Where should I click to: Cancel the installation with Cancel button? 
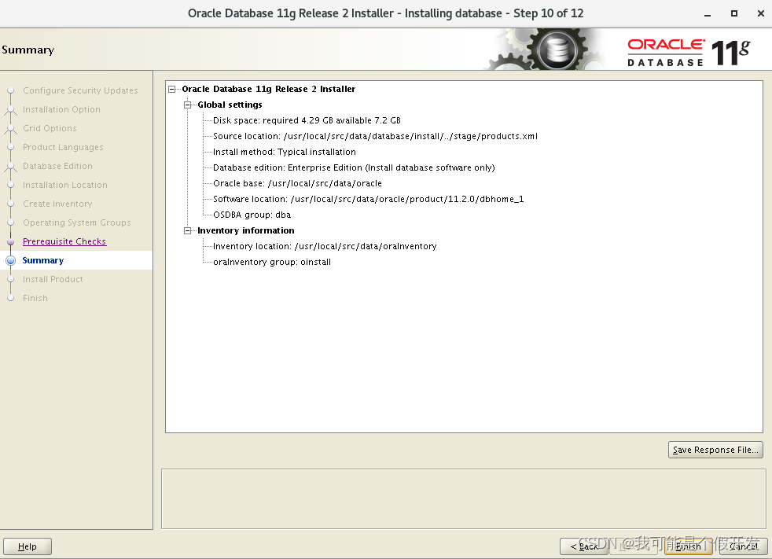[x=744, y=546]
